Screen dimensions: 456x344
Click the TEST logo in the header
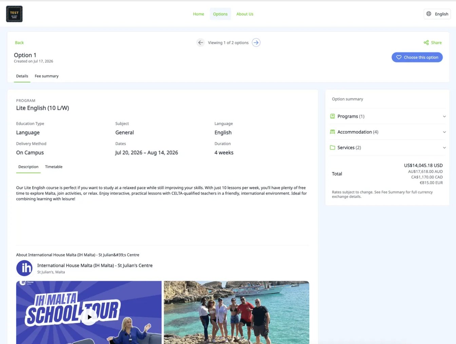tap(14, 14)
